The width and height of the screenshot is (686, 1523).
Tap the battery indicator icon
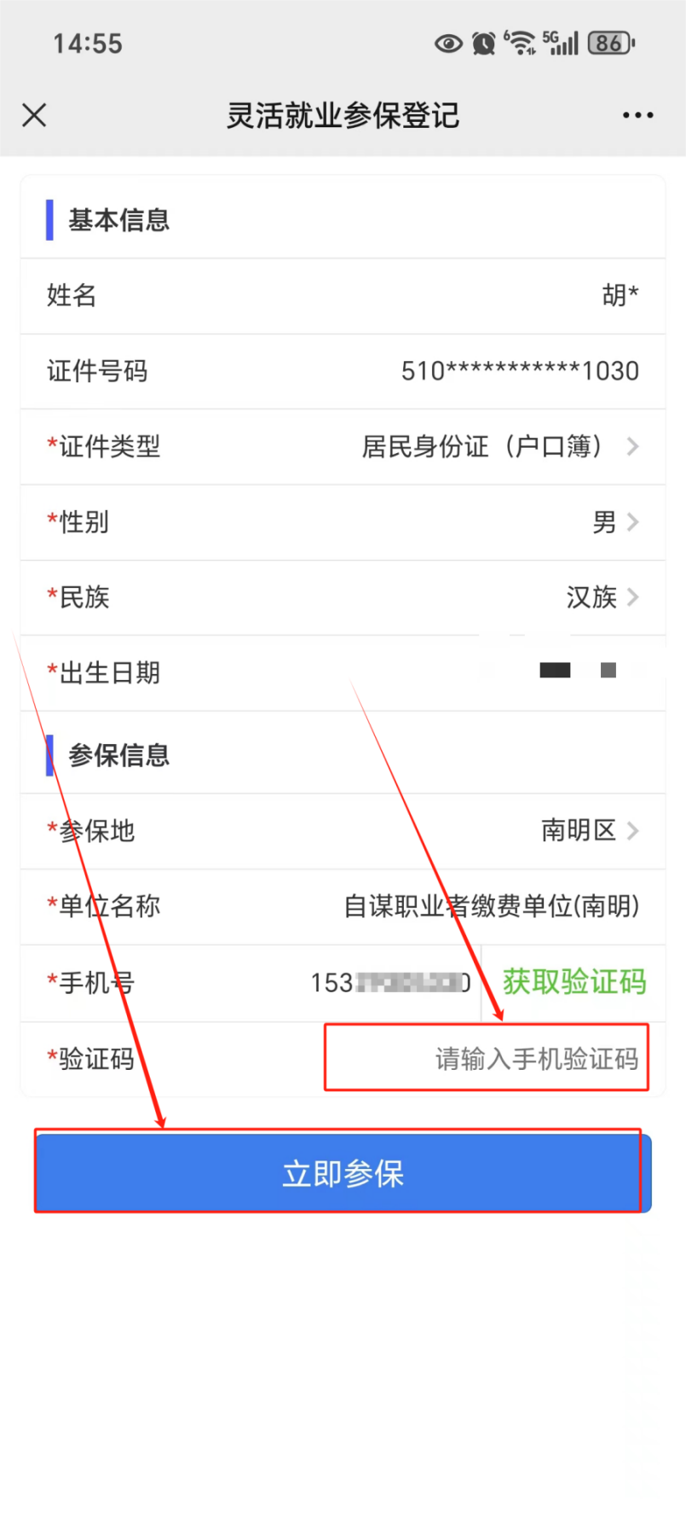[611, 43]
